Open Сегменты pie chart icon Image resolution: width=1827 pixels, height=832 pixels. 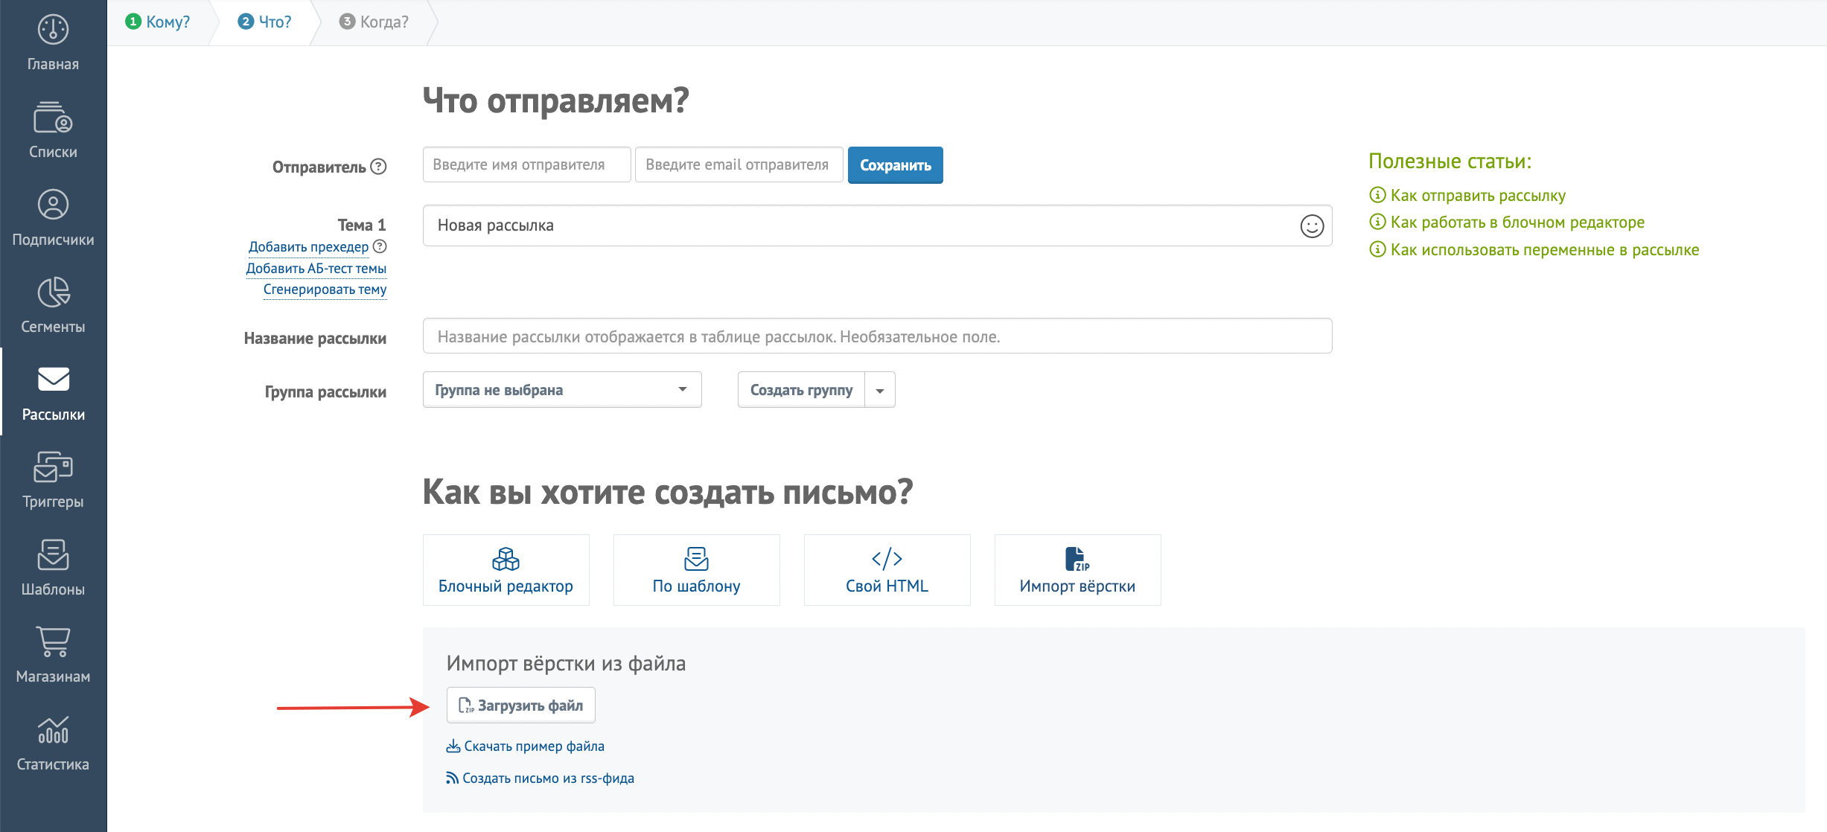53,292
